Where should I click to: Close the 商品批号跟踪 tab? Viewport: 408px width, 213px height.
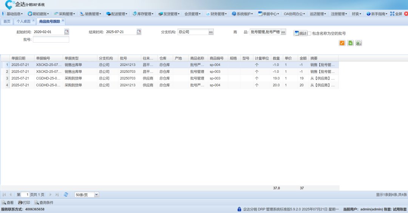(x=63, y=20)
